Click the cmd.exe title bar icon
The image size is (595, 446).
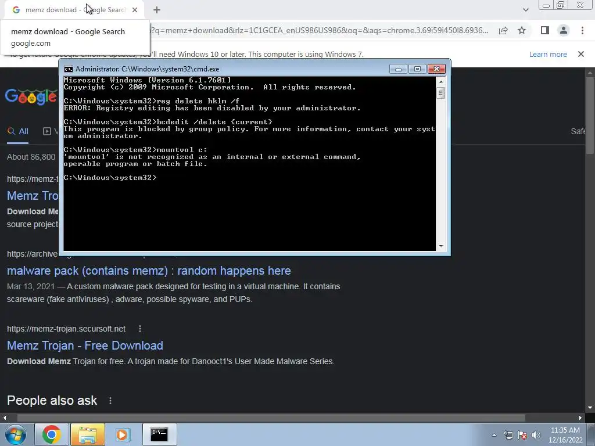pyautogui.click(x=69, y=69)
